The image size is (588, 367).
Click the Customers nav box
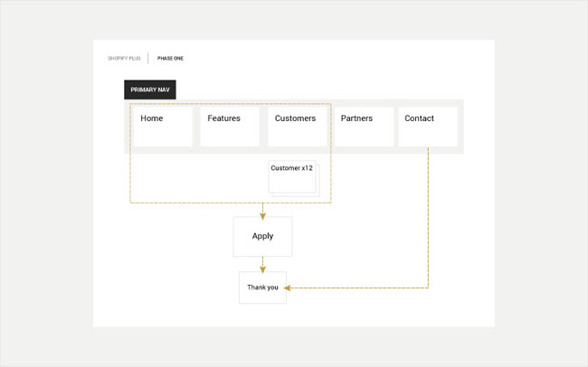297,127
